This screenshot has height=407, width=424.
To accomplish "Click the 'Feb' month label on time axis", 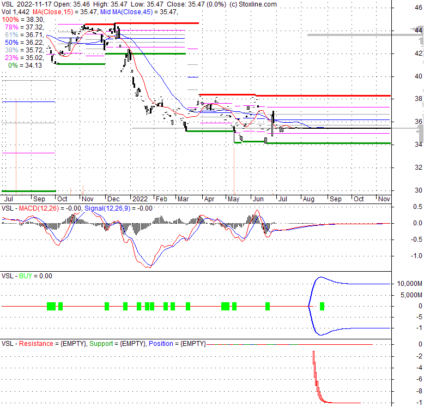I will pyautogui.click(x=161, y=199).
